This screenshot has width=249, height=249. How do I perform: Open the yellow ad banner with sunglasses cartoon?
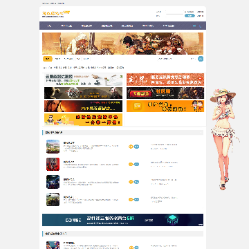click(x=83, y=120)
